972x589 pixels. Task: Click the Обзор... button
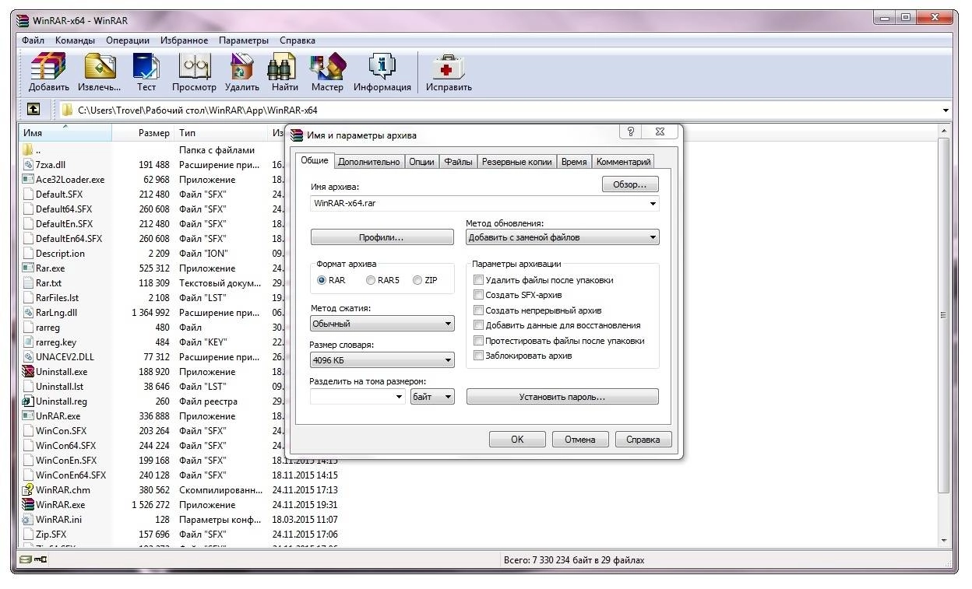point(630,184)
